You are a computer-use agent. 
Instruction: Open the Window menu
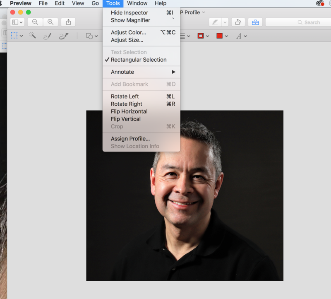[x=137, y=3]
